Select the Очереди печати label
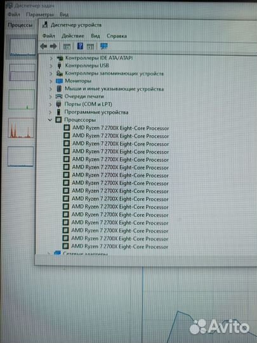The width and height of the screenshot is (257, 343). [84, 97]
